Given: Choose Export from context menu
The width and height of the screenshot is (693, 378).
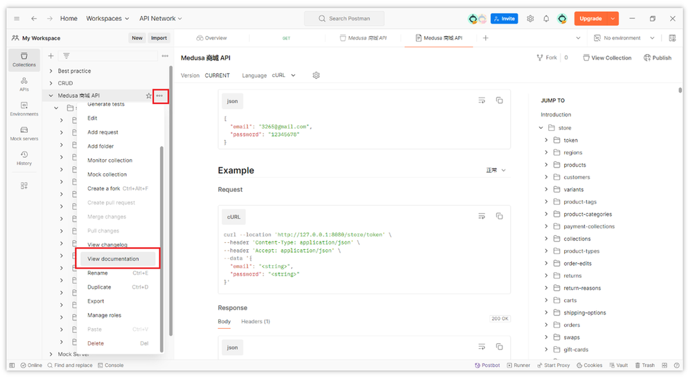Looking at the screenshot, I should coord(96,301).
